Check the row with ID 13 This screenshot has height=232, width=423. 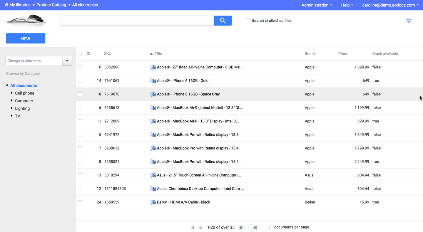pos(80,175)
